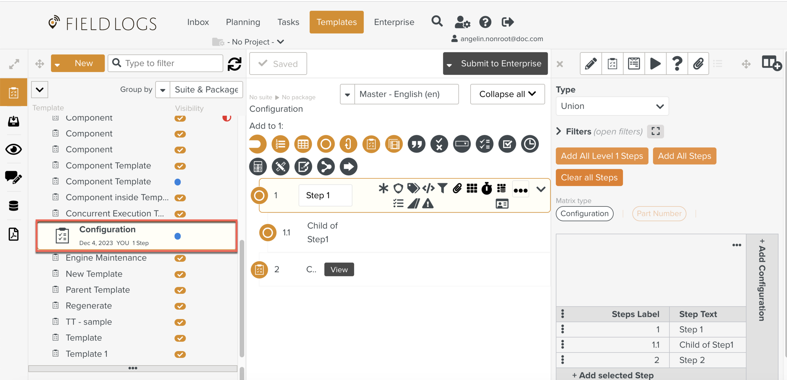Go to the Enterprise tab

[394, 22]
